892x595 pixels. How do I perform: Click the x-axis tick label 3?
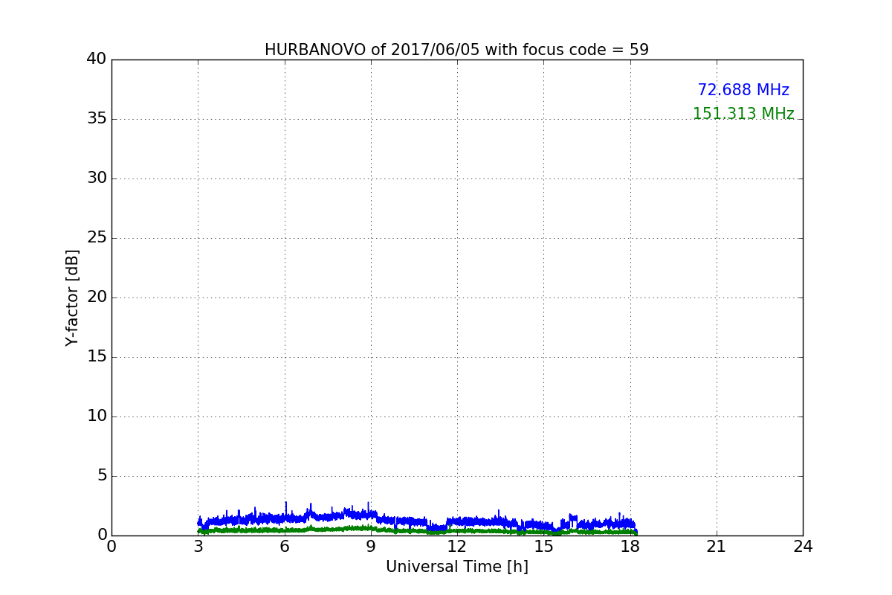[198, 547]
